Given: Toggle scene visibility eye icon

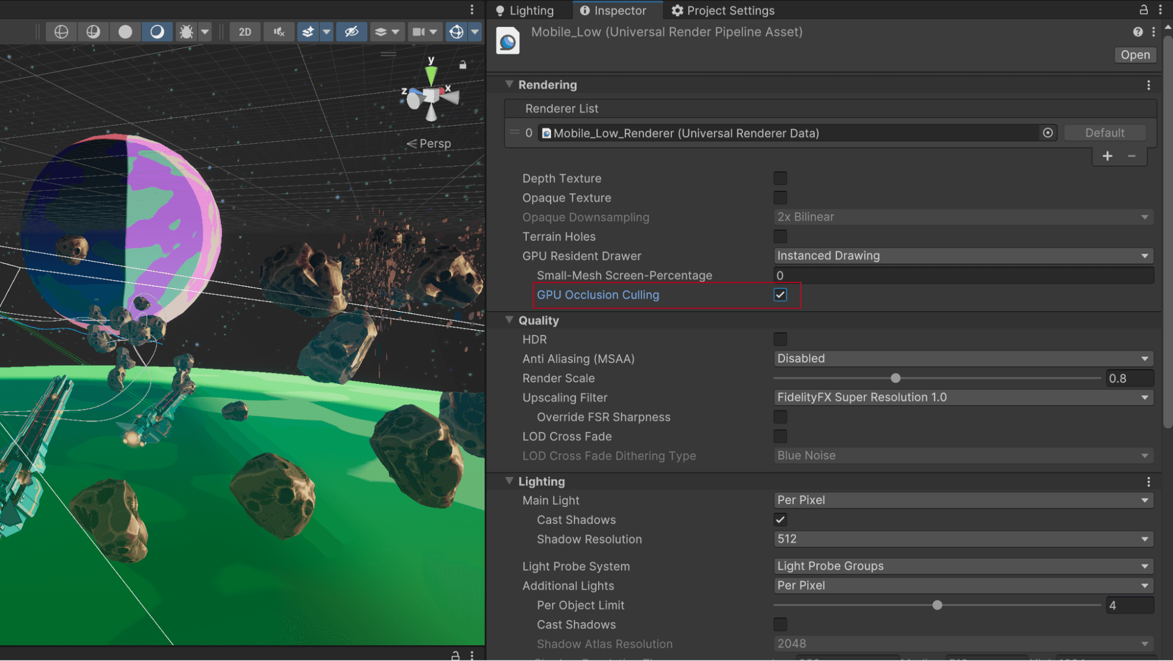Looking at the screenshot, I should (351, 32).
